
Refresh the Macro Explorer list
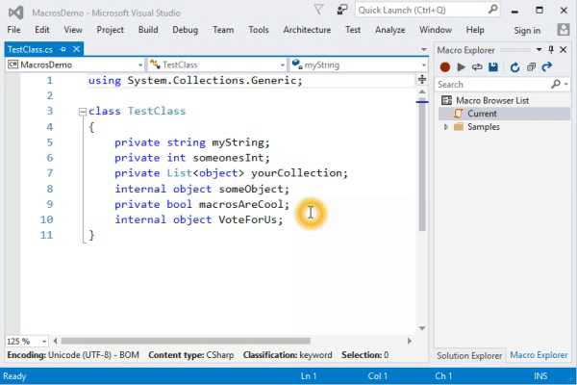tap(514, 67)
